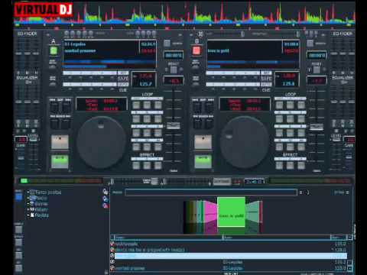Sort the song list by the Bpm column
The image size is (367, 275).
point(339,238)
